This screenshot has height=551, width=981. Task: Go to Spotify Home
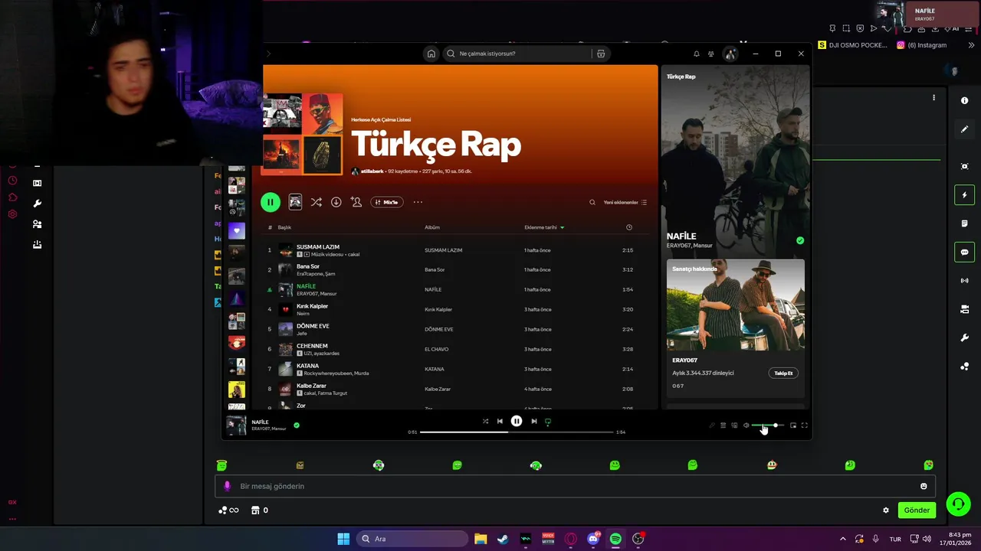(x=431, y=54)
